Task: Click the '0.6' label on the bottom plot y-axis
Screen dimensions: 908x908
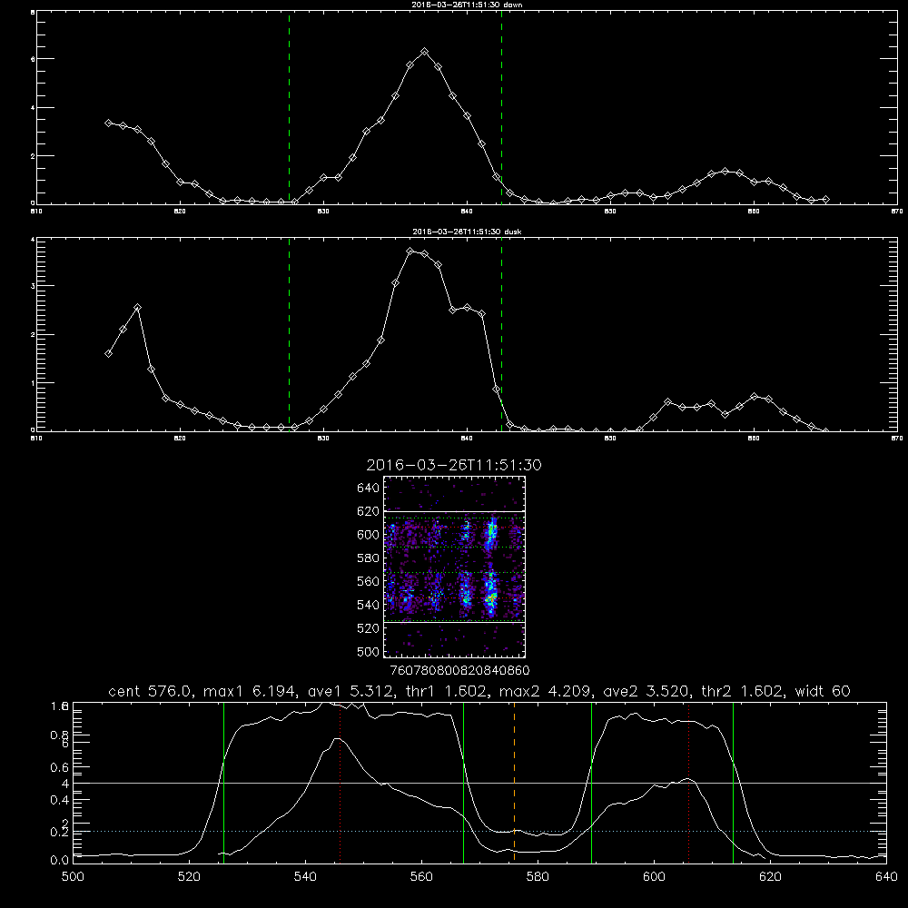Action: click(60, 767)
